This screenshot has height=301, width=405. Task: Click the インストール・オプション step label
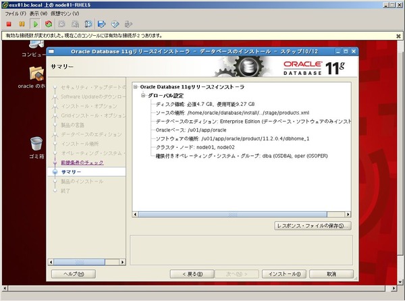click(x=89, y=106)
